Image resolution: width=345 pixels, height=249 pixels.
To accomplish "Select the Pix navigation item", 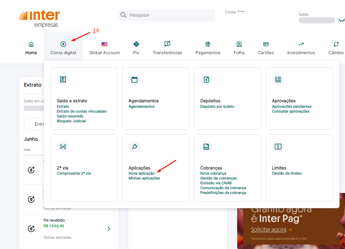I will click(x=136, y=48).
